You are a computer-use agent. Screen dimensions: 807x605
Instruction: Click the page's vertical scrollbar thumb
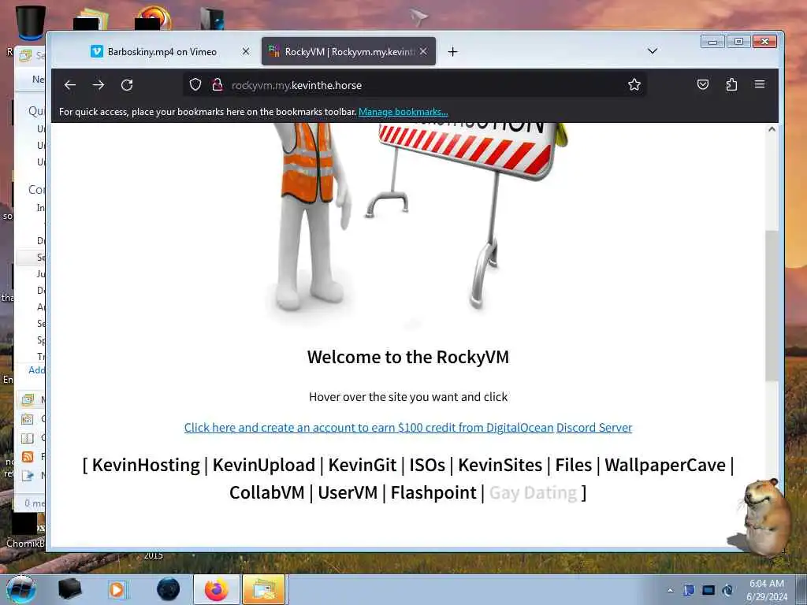772,306
